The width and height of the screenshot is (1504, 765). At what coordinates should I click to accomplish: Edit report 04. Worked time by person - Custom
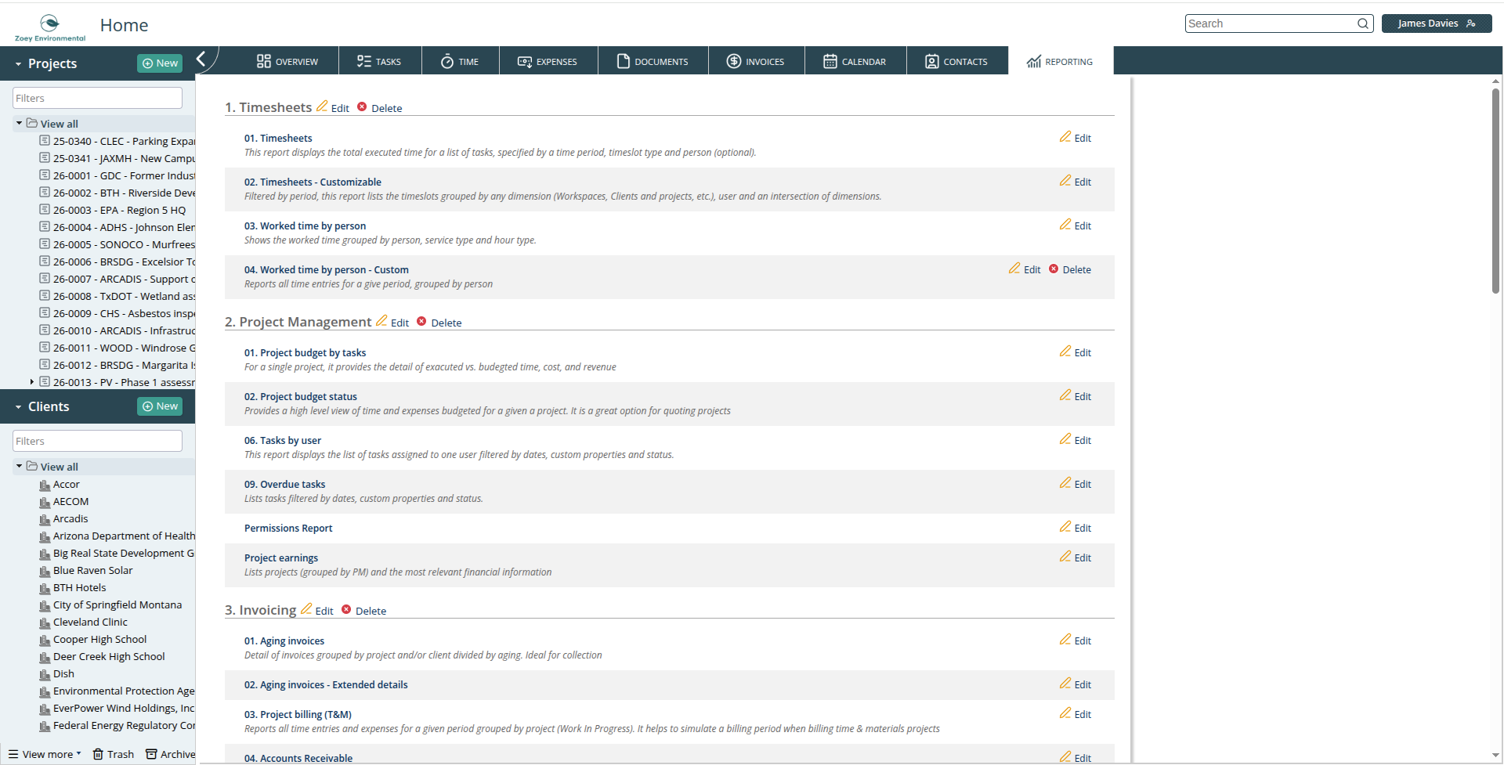point(1025,269)
